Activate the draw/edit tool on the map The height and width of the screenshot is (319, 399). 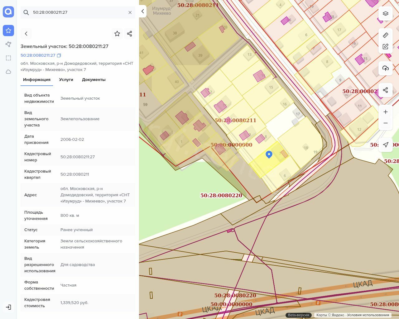coord(386,47)
